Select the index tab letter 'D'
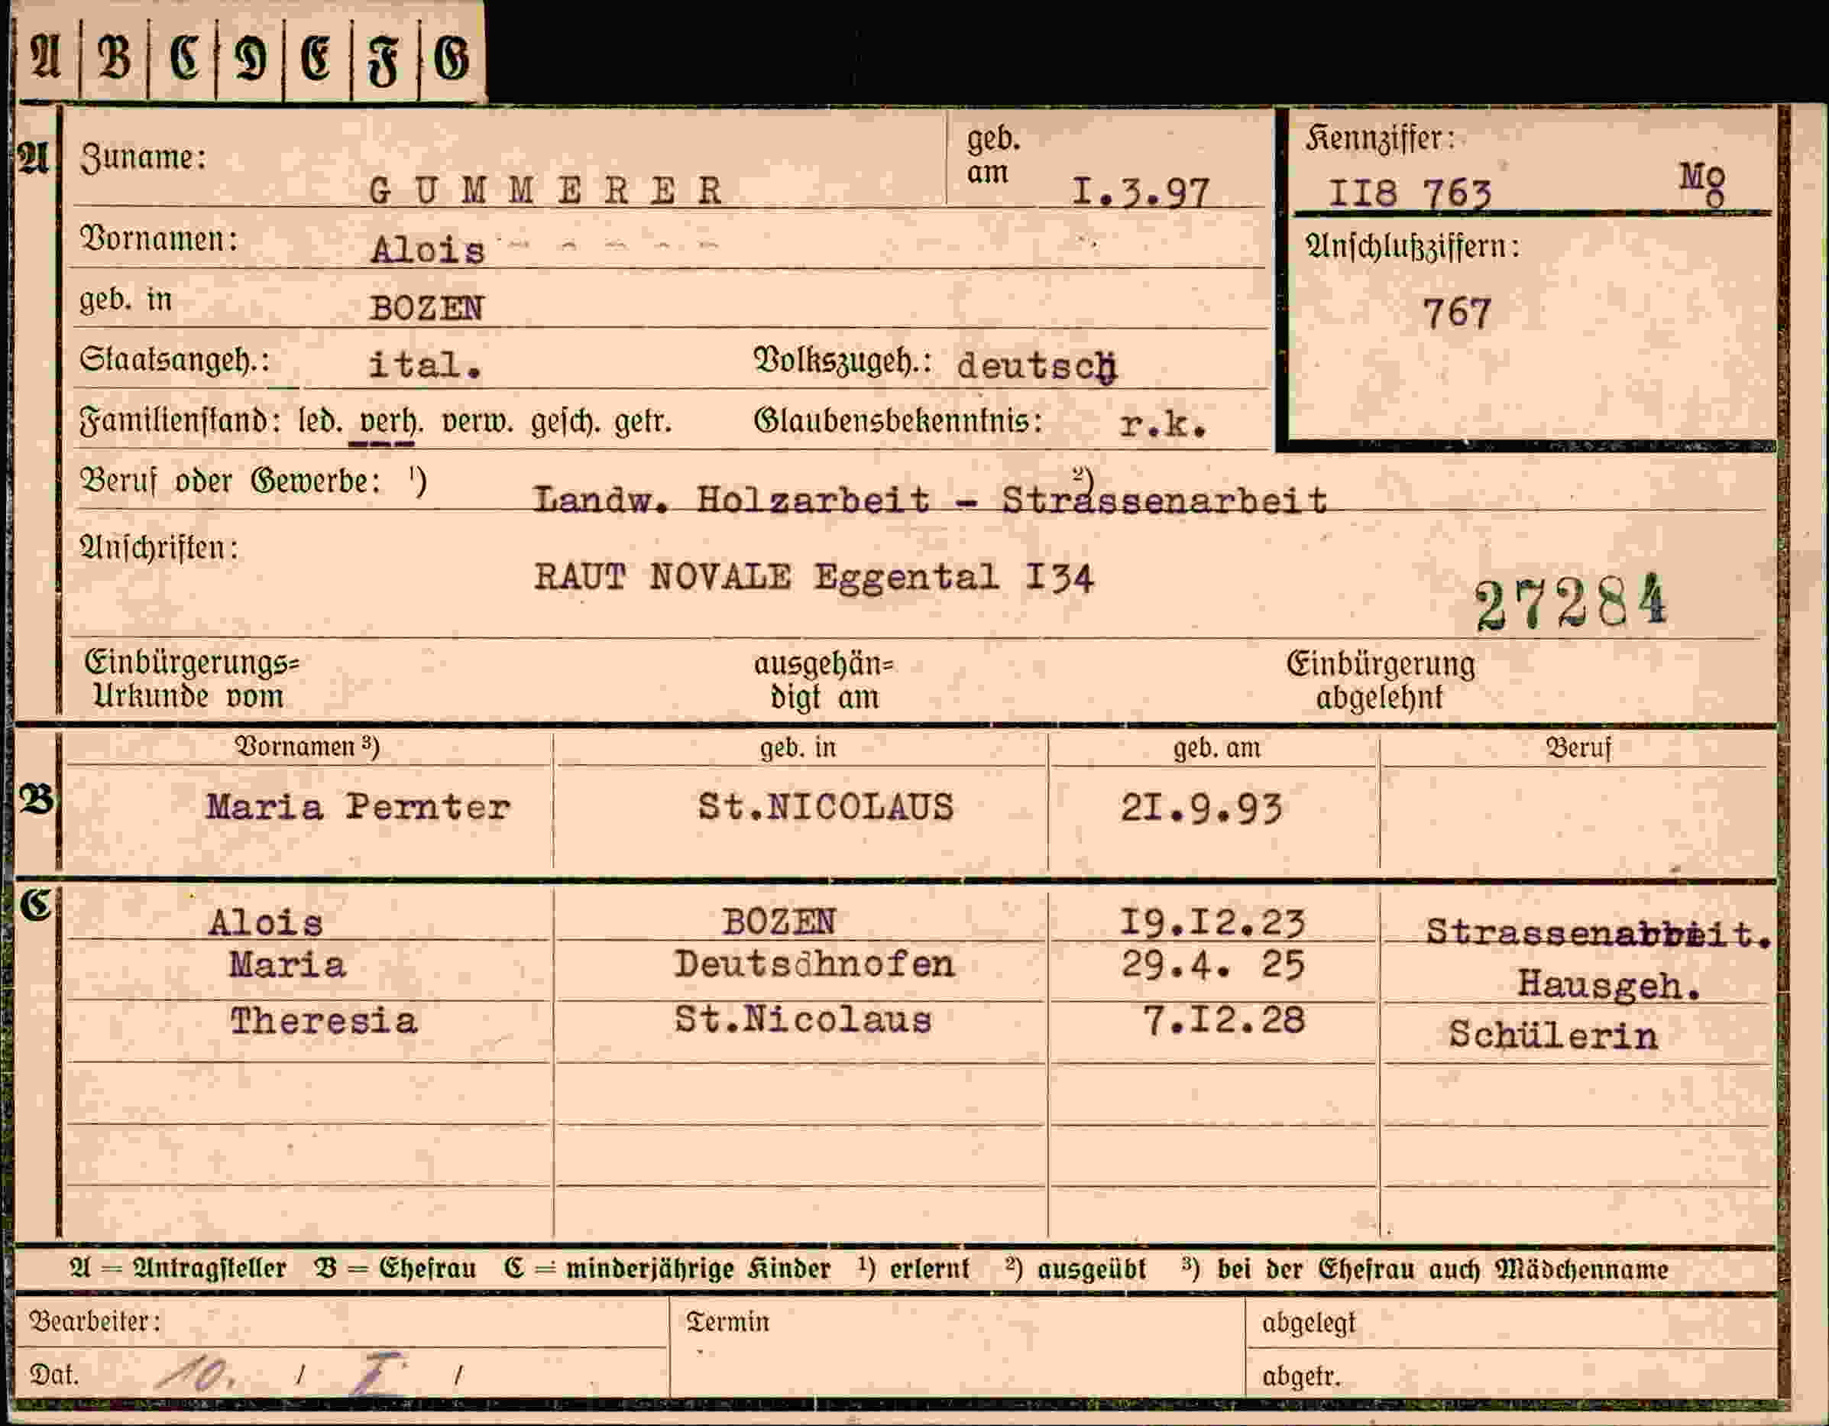This screenshot has height=1426, width=1829. coord(250,60)
